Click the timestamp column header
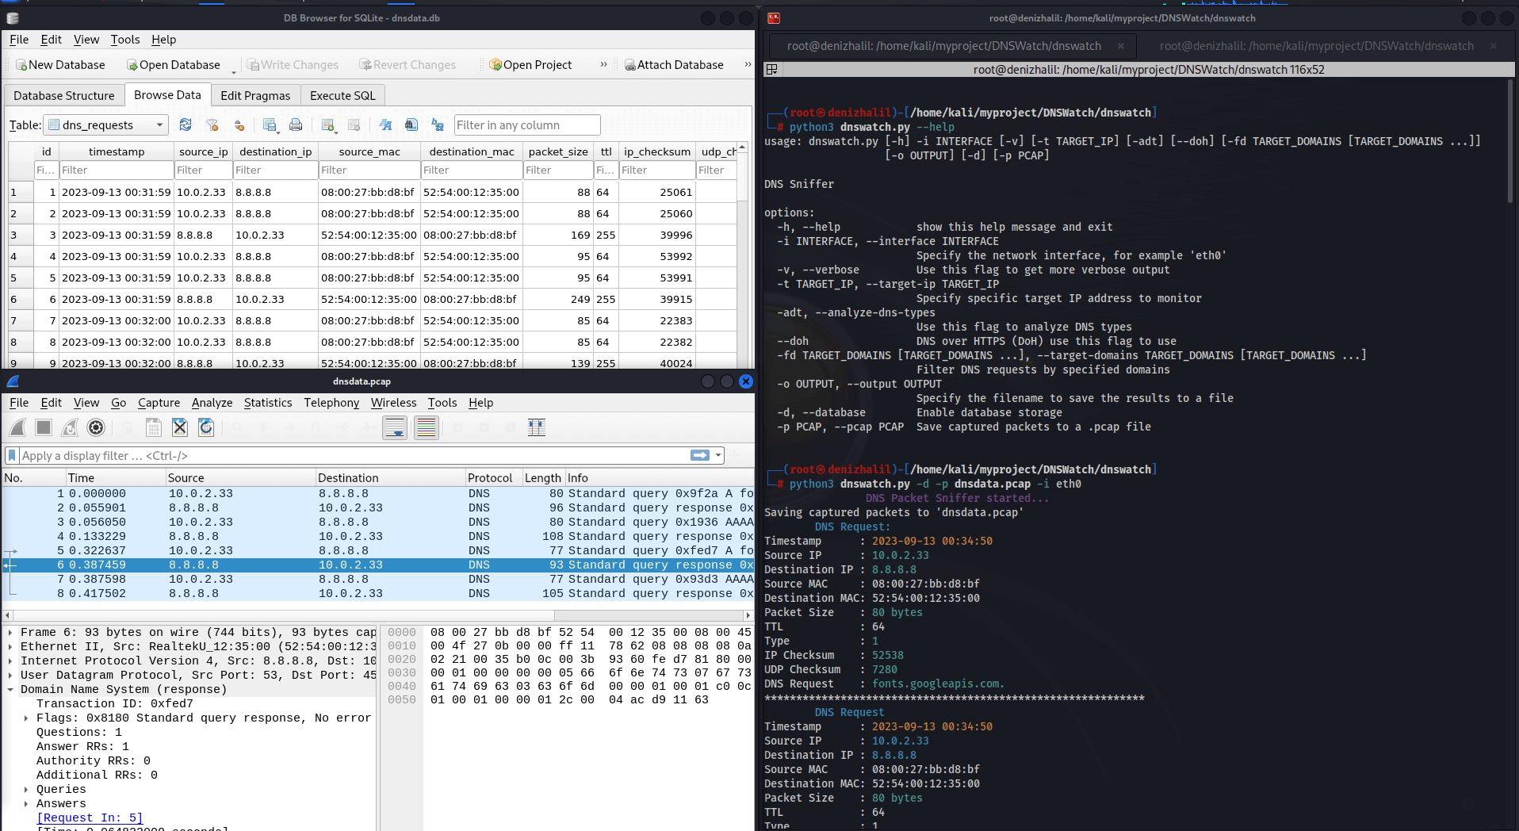The image size is (1519, 831). click(x=117, y=151)
